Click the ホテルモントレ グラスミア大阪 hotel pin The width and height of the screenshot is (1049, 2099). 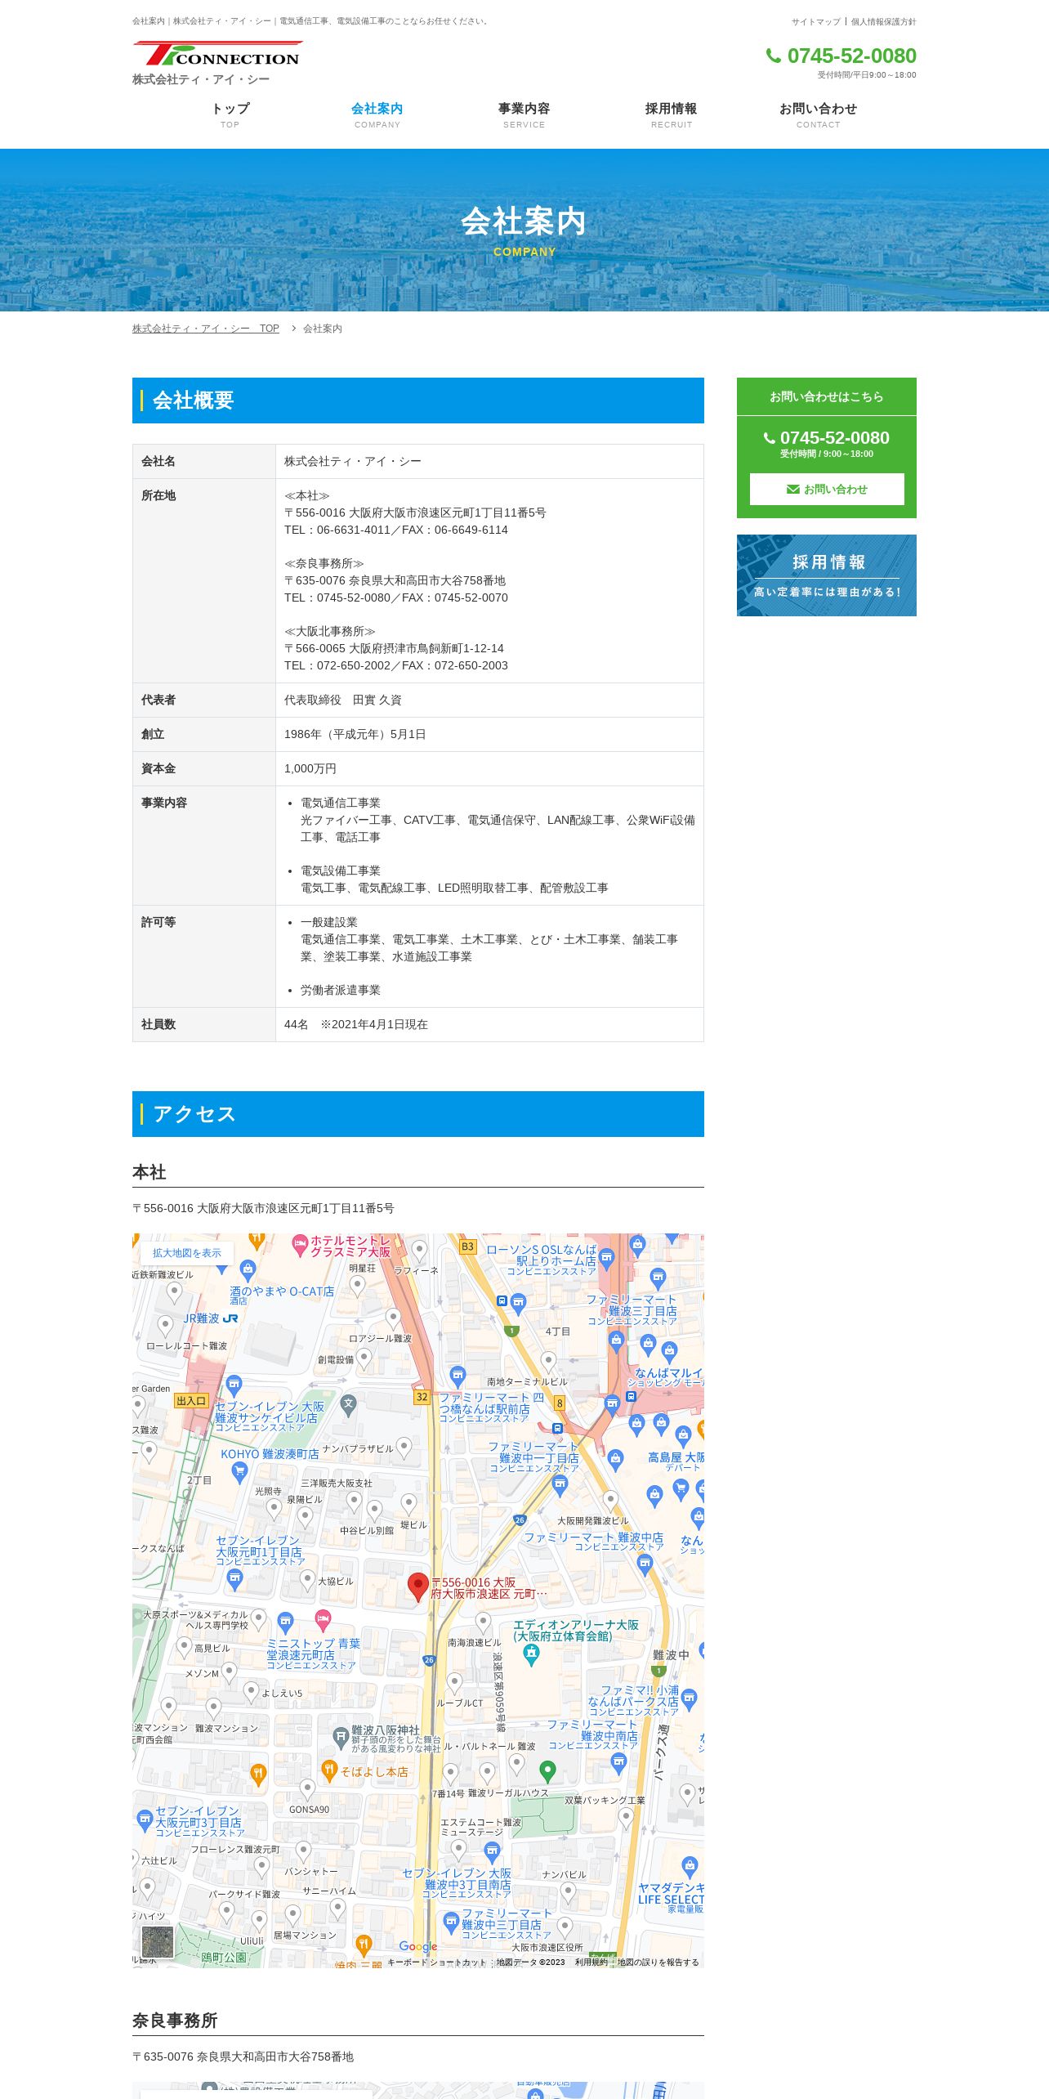pos(300,1245)
